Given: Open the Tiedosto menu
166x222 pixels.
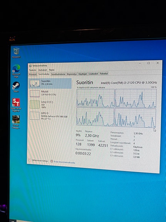Looking at the screenshot, I should click(x=32, y=70).
